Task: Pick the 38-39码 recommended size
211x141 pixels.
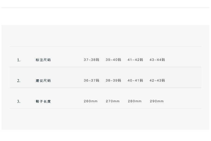Action: coord(113,80)
